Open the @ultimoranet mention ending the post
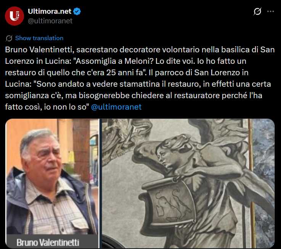The width and height of the screenshot is (281, 249). (116, 107)
